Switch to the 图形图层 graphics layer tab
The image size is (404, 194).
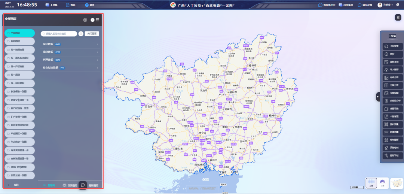click(x=93, y=185)
